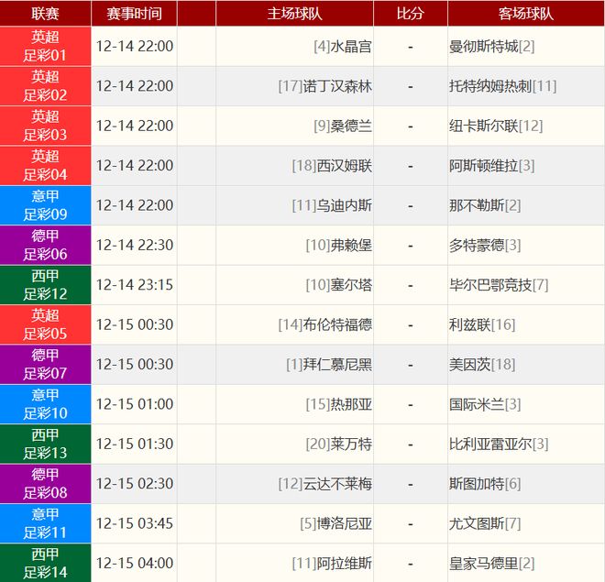This screenshot has height=582, width=605.
Task: Select the purple 德甲 足彩06 league cell
Action: (45, 246)
